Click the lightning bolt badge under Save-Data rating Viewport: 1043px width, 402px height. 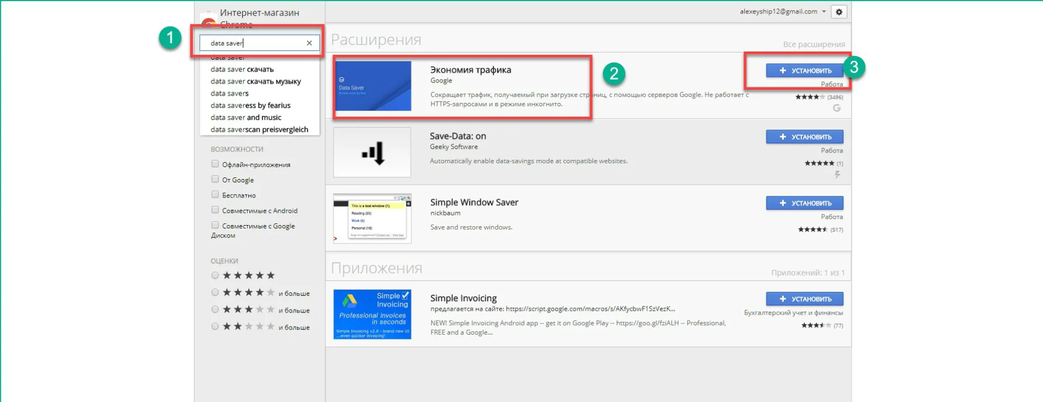[837, 175]
